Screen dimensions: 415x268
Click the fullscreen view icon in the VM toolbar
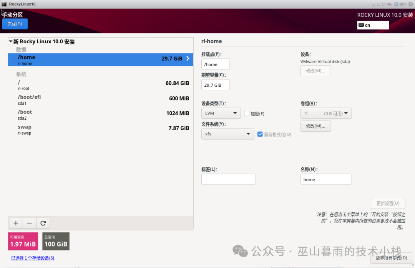(x=384, y=4)
